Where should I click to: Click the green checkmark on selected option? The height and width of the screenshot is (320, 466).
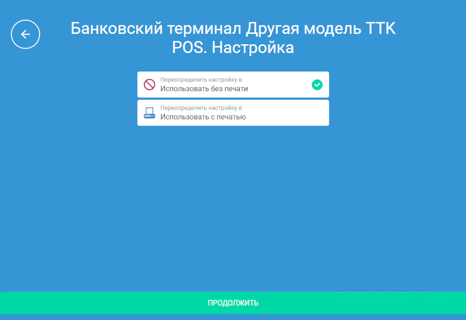pos(317,85)
